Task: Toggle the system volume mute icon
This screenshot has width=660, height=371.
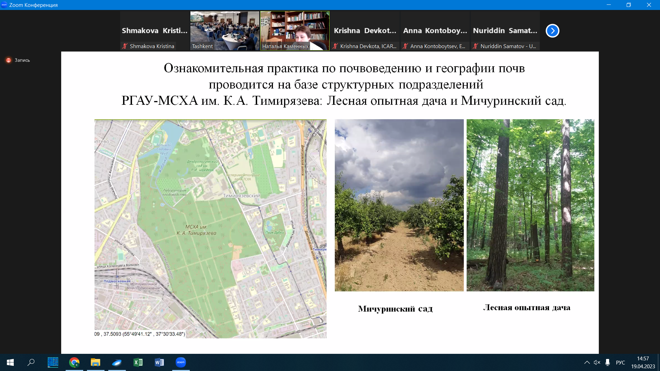Action: 597,362
